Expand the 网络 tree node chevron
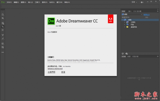 point(125,25)
